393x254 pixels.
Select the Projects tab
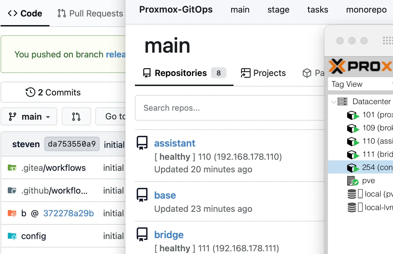(x=263, y=73)
